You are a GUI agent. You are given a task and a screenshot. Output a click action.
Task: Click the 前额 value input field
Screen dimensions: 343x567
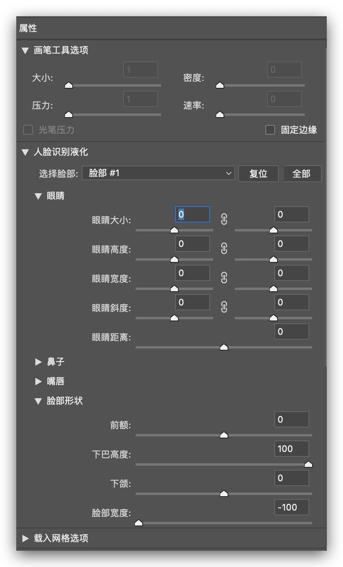click(291, 420)
